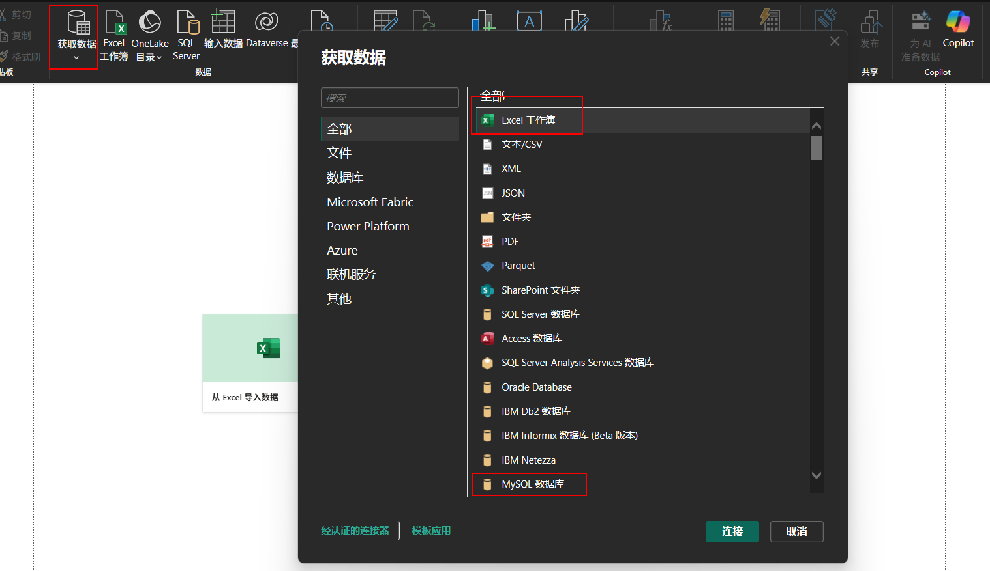
Task: Choose SQL Server Analysis Services 数据库
Action: point(642,363)
